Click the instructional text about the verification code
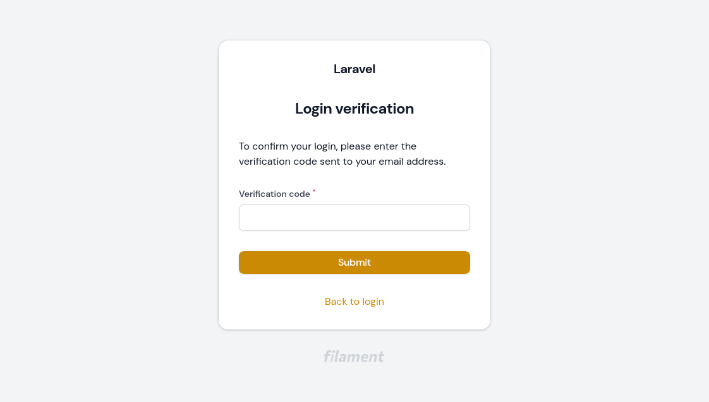Image resolution: width=709 pixels, height=402 pixels. click(342, 153)
